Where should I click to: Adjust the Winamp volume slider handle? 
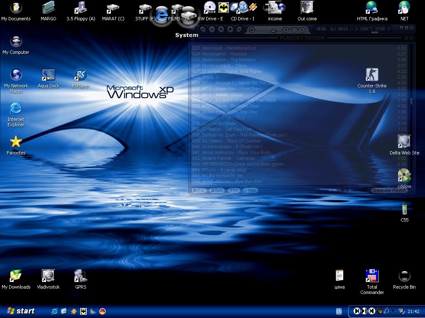274,31
